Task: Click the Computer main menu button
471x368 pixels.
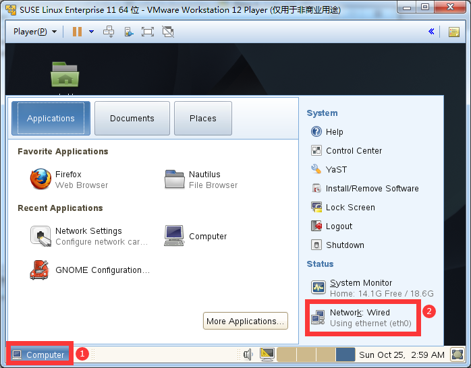Action: (x=38, y=355)
